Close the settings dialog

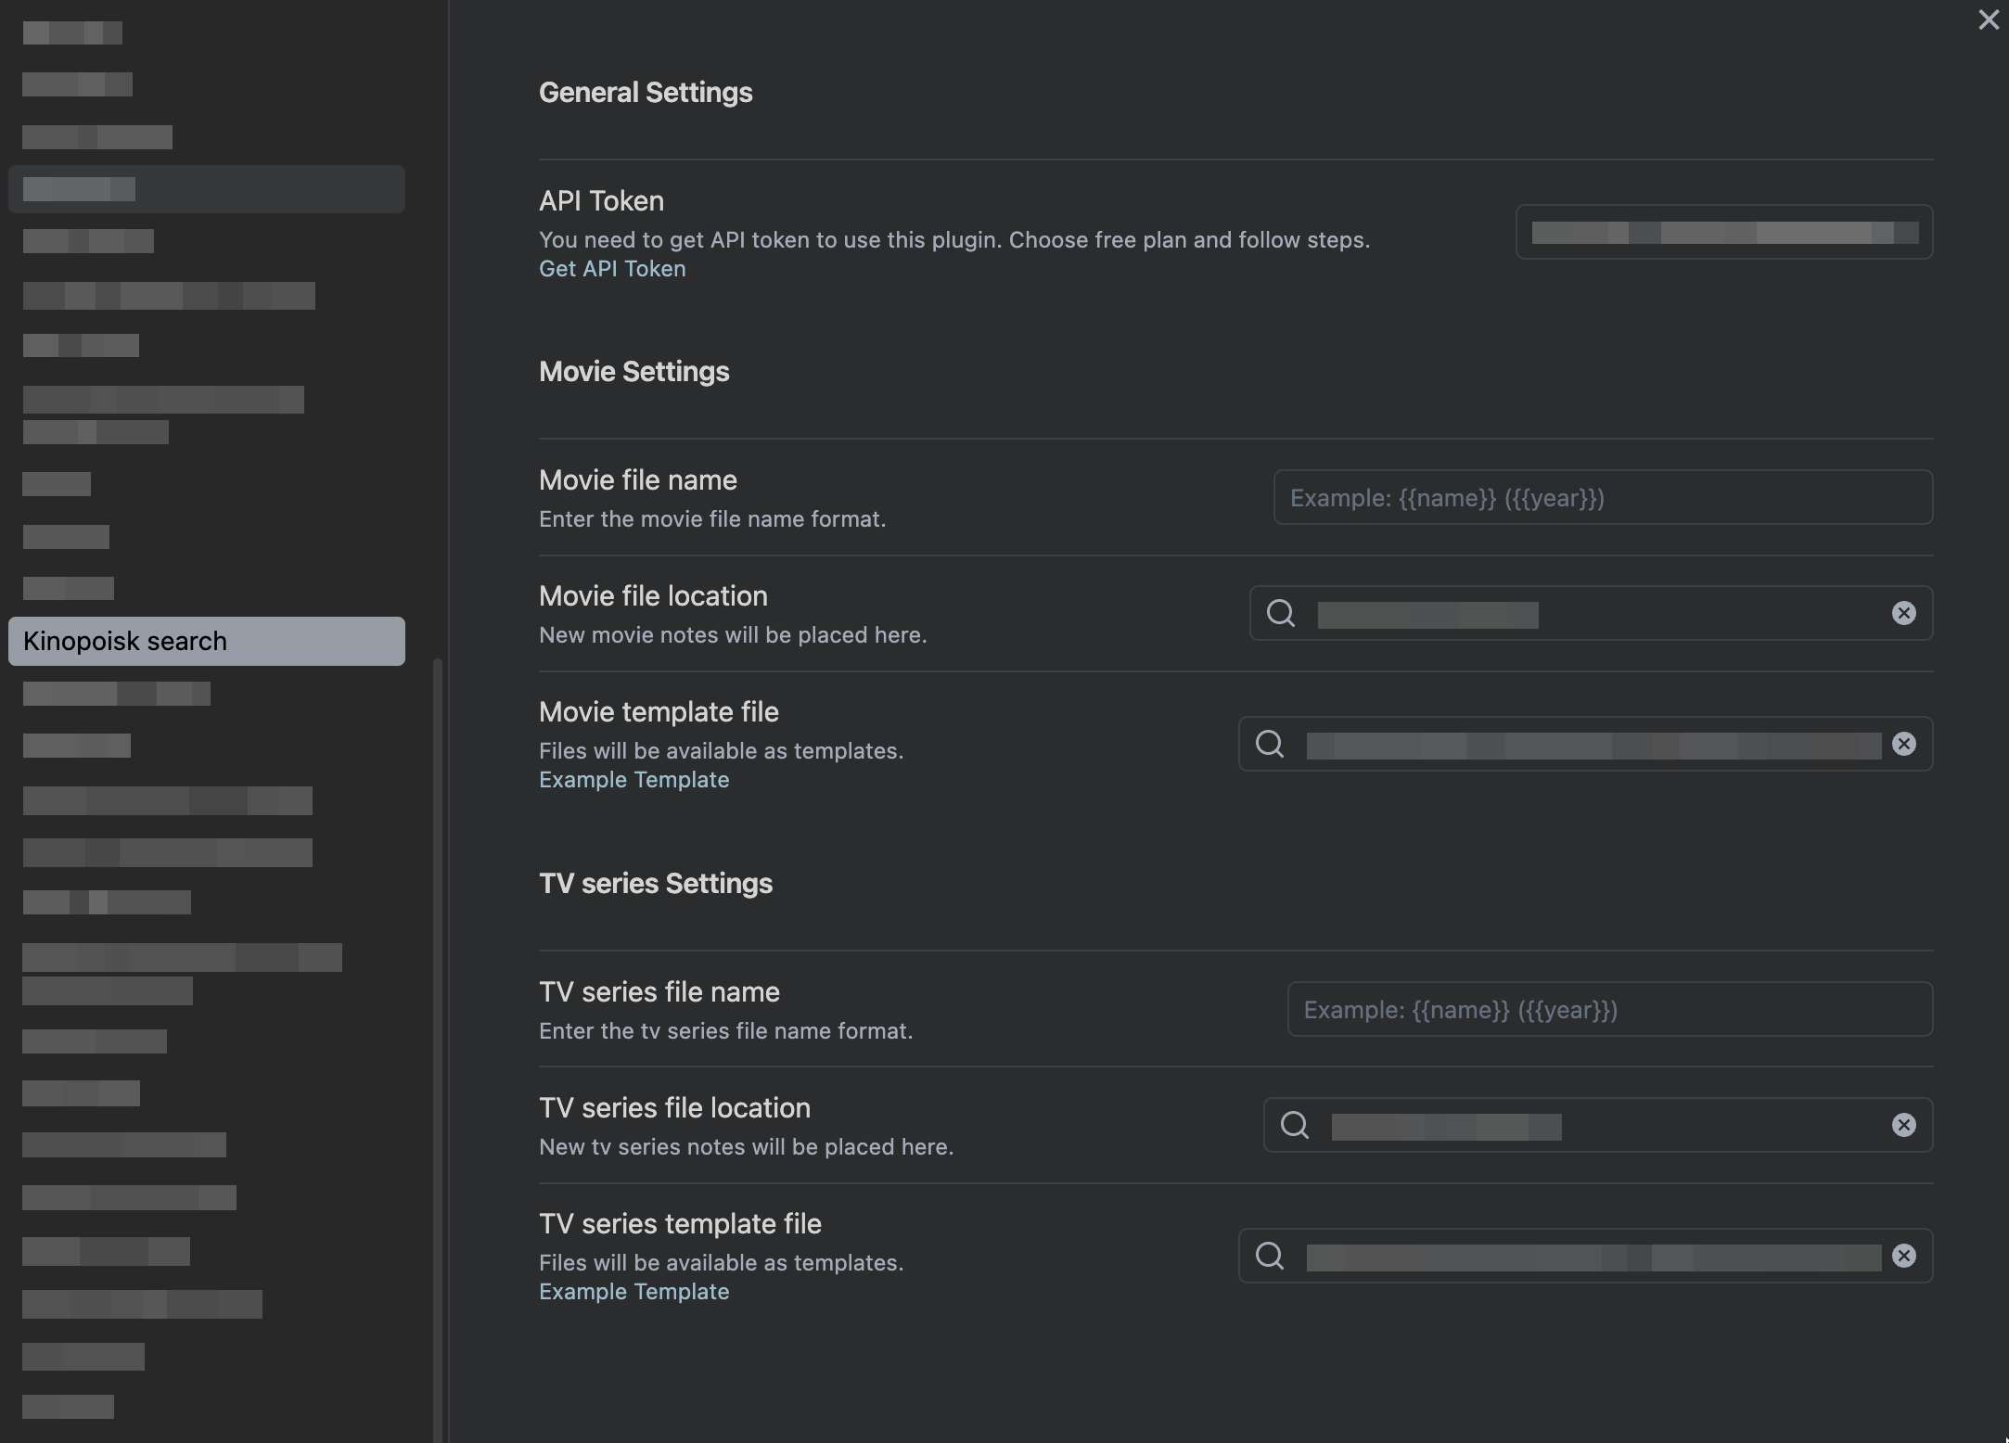[x=1988, y=19]
